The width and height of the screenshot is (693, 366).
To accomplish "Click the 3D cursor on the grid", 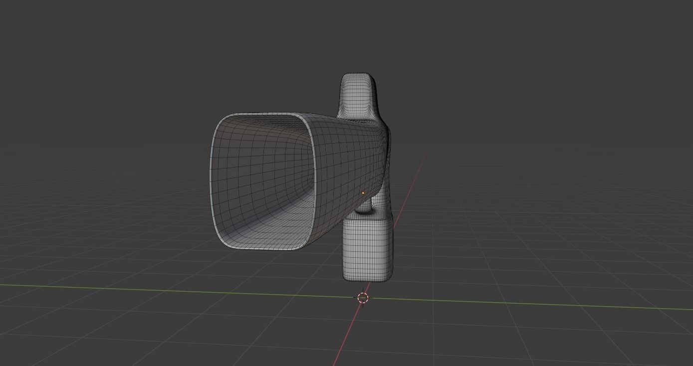I will (363, 298).
